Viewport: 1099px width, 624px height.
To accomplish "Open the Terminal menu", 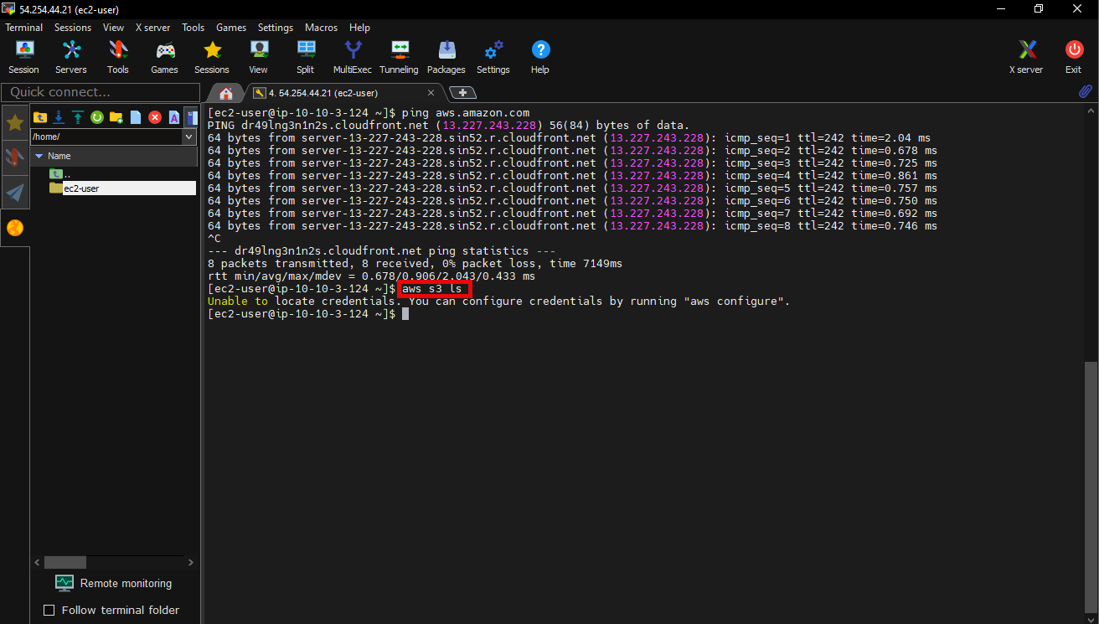I will [23, 28].
